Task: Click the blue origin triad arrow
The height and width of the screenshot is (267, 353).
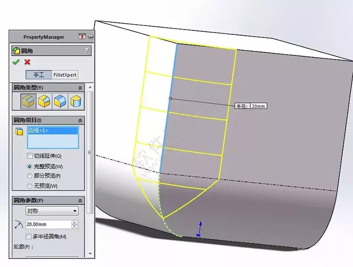Action: (x=199, y=229)
